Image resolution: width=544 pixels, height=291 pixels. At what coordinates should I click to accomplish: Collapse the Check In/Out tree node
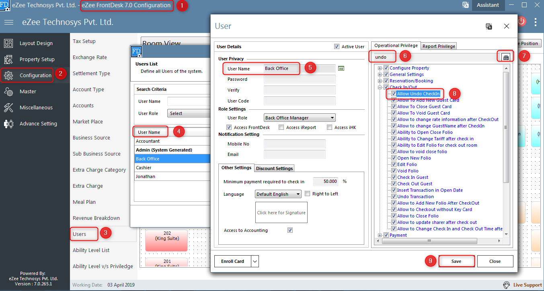tap(380, 87)
